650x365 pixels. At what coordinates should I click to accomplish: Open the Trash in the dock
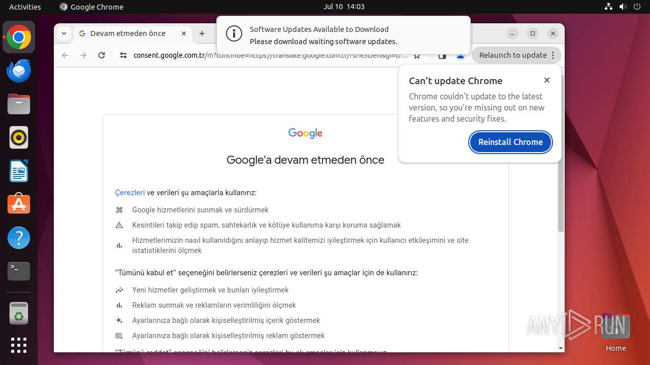(19, 313)
